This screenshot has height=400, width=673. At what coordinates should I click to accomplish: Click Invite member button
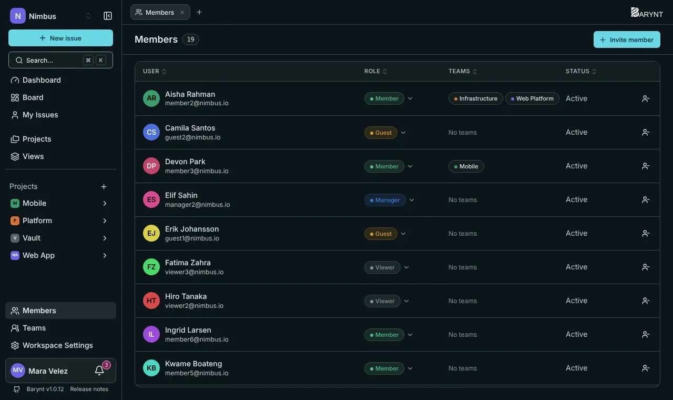[x=627, y=39]
